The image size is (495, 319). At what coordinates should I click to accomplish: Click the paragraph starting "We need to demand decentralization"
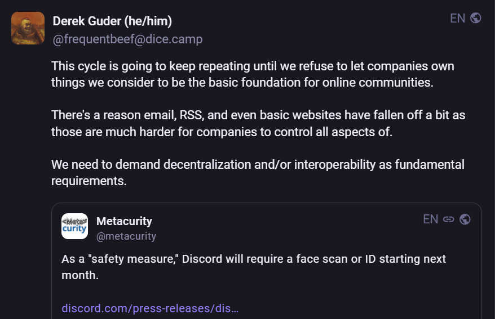click(x=258, y=173)
